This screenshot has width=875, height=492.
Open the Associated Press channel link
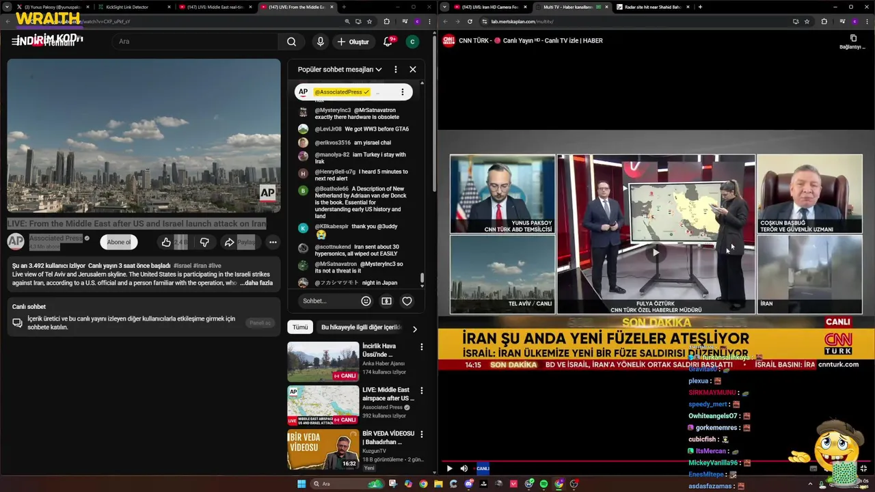coord(56,238)
